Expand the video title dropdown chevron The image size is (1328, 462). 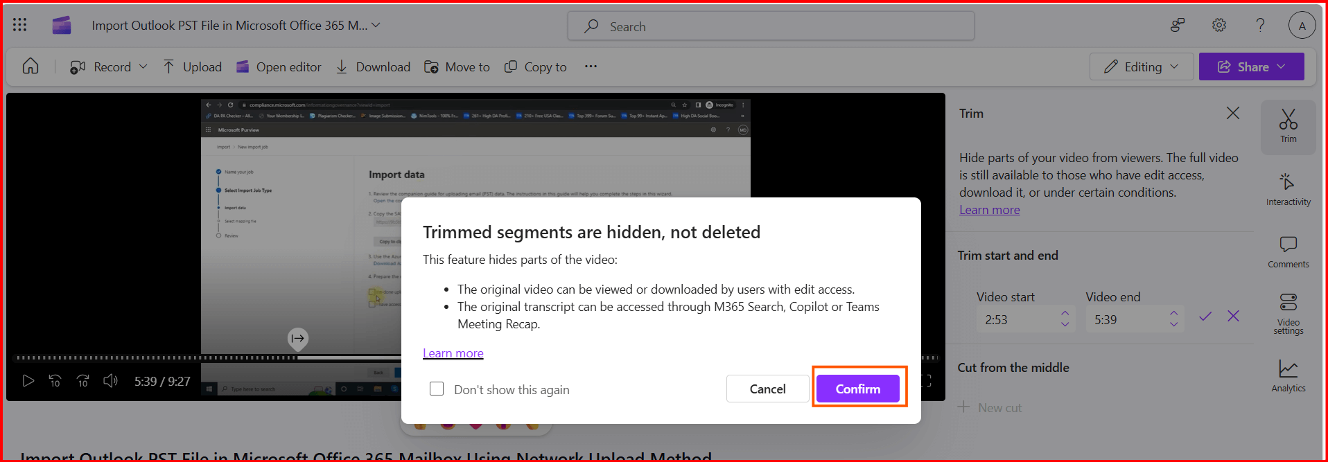point(376,25)
